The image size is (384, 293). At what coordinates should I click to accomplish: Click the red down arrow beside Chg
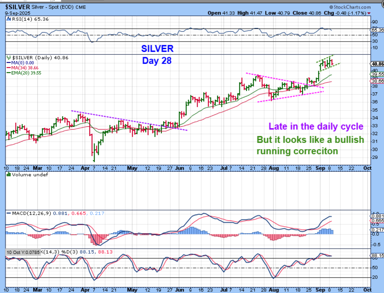point(369,13)
